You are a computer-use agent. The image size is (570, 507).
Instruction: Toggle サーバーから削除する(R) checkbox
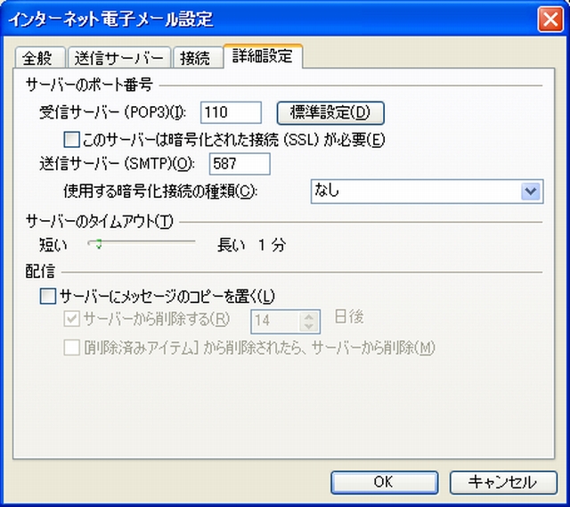[x=71, y=319]
